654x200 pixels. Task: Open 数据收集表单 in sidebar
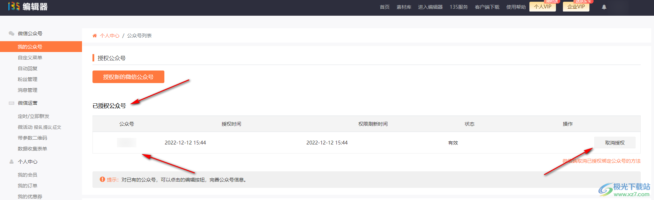click(x=32, y=149)
